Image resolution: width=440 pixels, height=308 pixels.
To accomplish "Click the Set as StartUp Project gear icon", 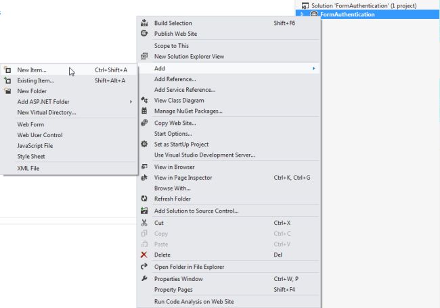I will tap(144, 144).
